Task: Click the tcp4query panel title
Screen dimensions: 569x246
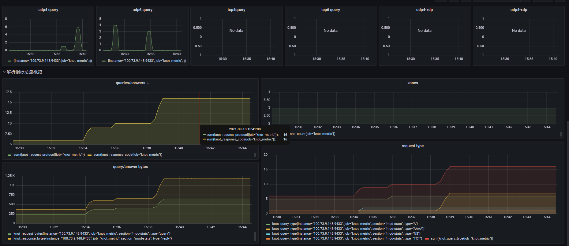Action: click(x=236, y=10)
